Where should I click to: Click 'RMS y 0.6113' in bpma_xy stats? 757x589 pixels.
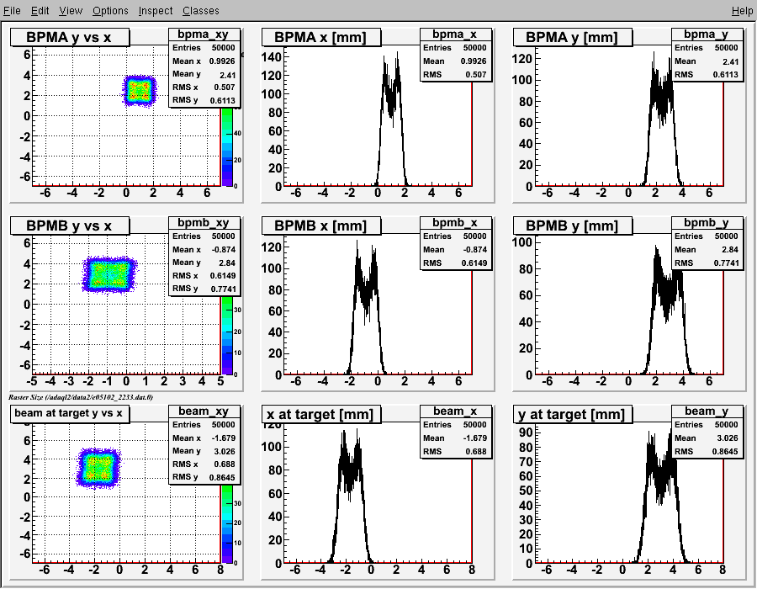[x=204, y=100]
